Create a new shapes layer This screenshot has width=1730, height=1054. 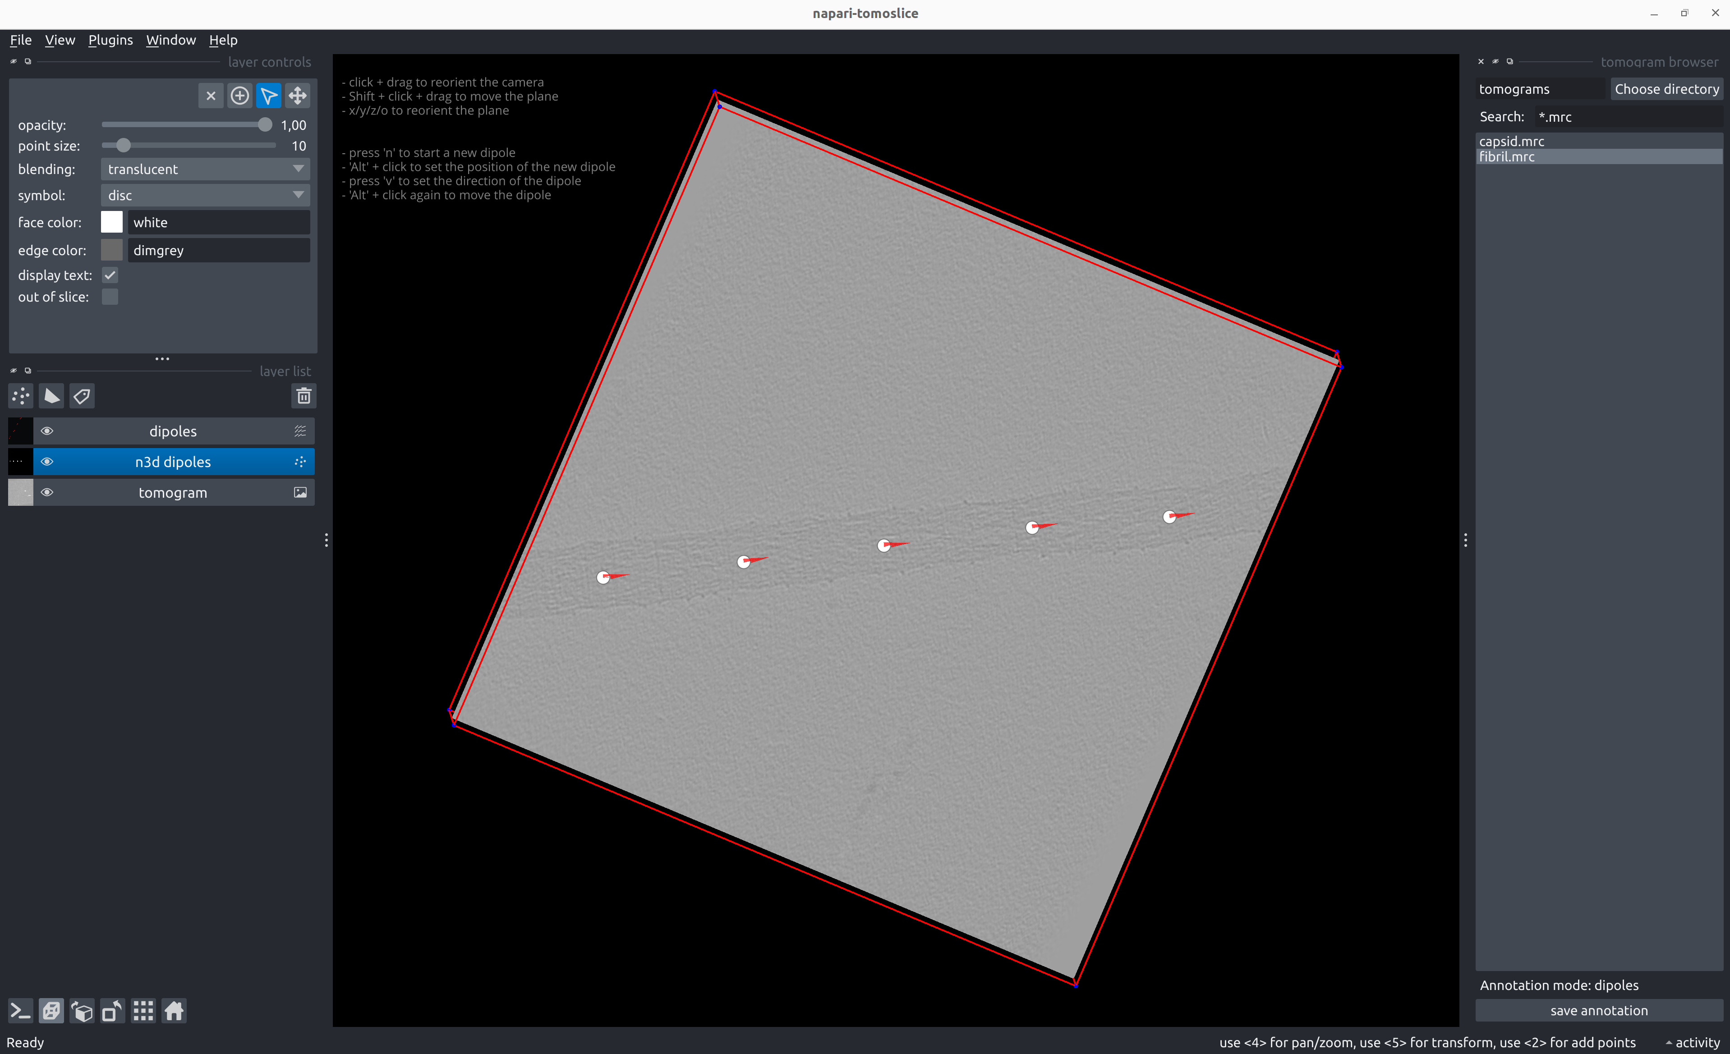[51, 396]
